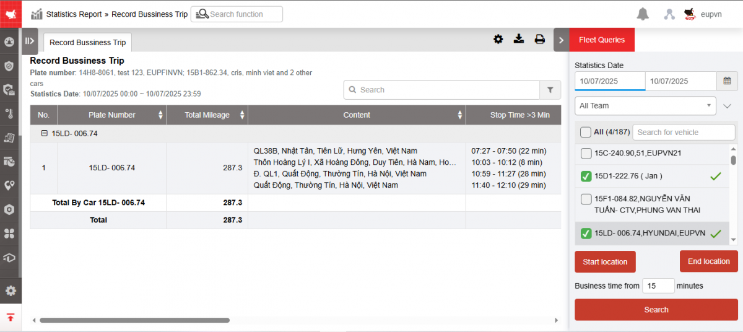The image size is (743, 332).
Task: Toggle the All vehicles checkbox
Action: (x=585, y=132)
